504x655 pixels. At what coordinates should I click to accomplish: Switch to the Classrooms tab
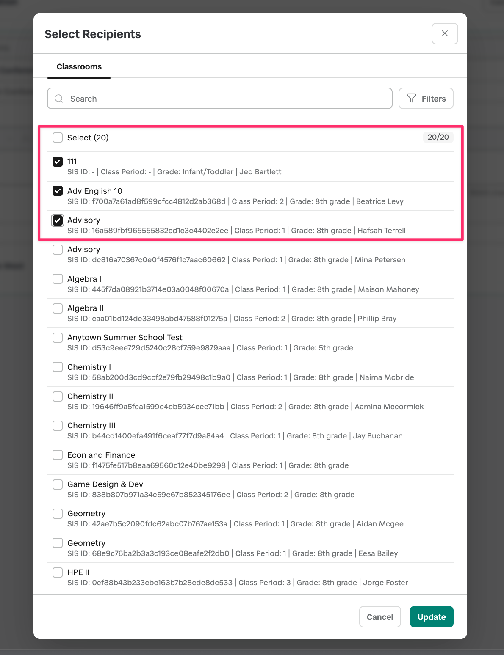(79, 67)
